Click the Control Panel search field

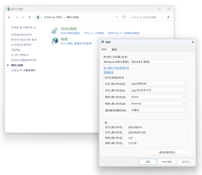click(148, 17)
